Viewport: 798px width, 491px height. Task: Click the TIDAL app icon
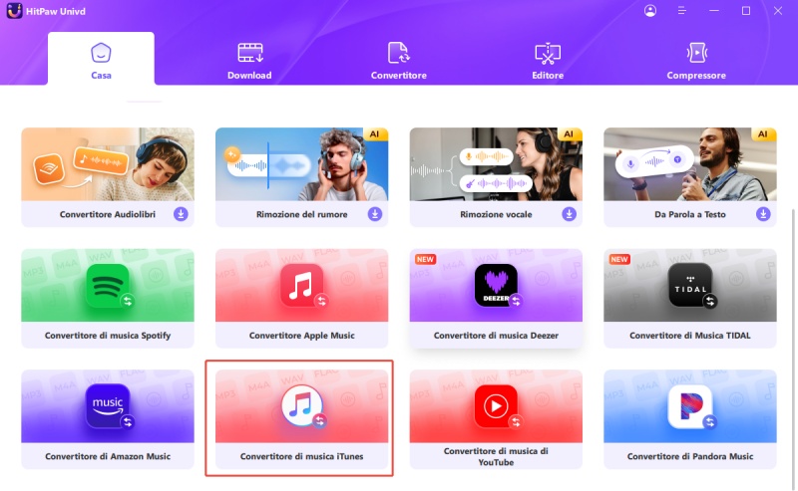click(x=690, y=285)
